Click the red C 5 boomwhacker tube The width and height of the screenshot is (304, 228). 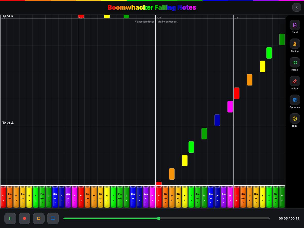237,197
